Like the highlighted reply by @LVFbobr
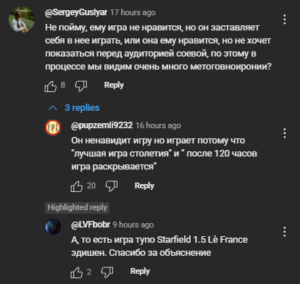The image size is (300, 284). click(77, 272)
